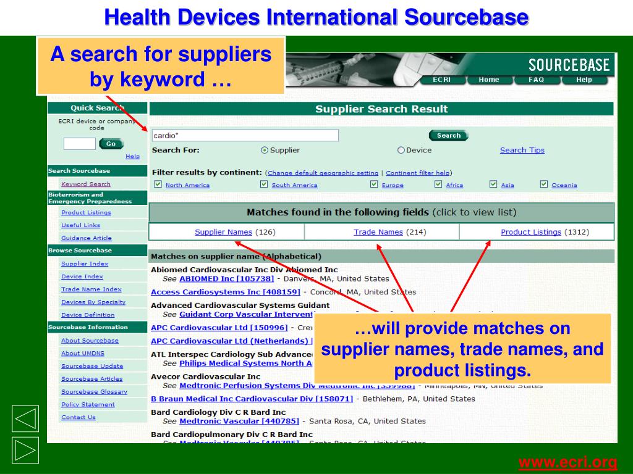This screenshot has height=474, width=633.
Task: Toggle the South America continent checkbox
Action: pos(264,184)
